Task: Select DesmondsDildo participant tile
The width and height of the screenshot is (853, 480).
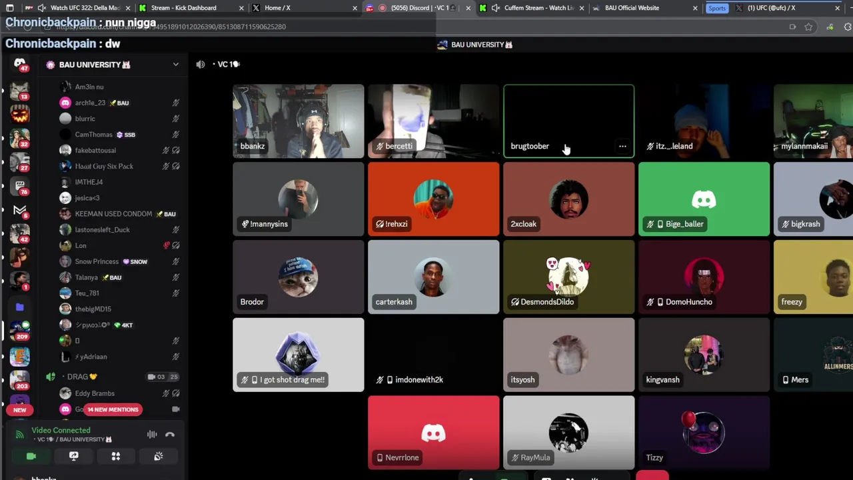Action: tap(569, 277)
